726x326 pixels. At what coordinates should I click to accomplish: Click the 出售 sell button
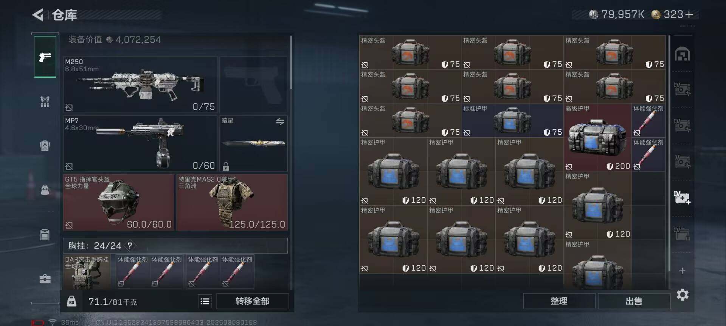click(x=634, y=301)
